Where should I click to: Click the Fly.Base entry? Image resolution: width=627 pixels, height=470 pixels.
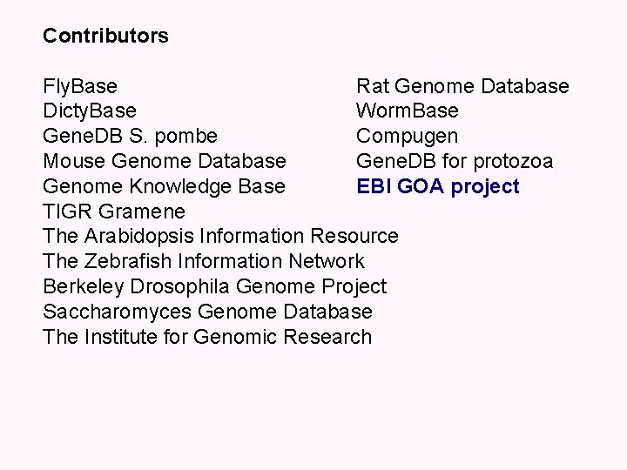80,87
